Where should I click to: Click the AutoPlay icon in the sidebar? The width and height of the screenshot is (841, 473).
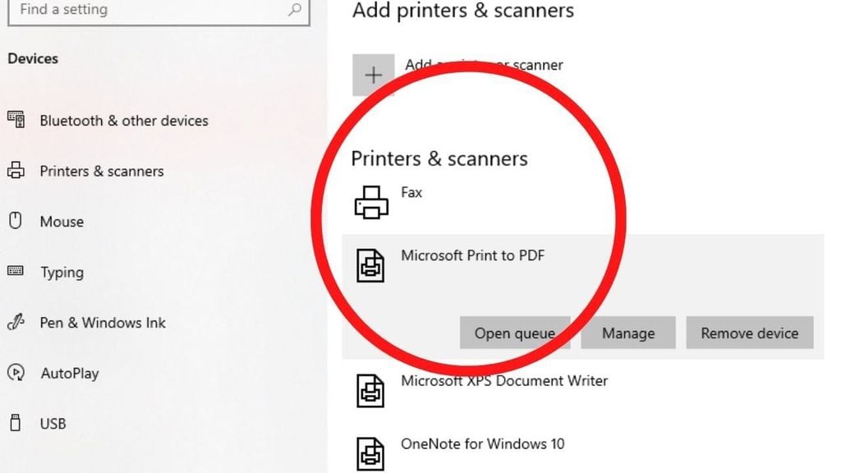coord(16,373)
